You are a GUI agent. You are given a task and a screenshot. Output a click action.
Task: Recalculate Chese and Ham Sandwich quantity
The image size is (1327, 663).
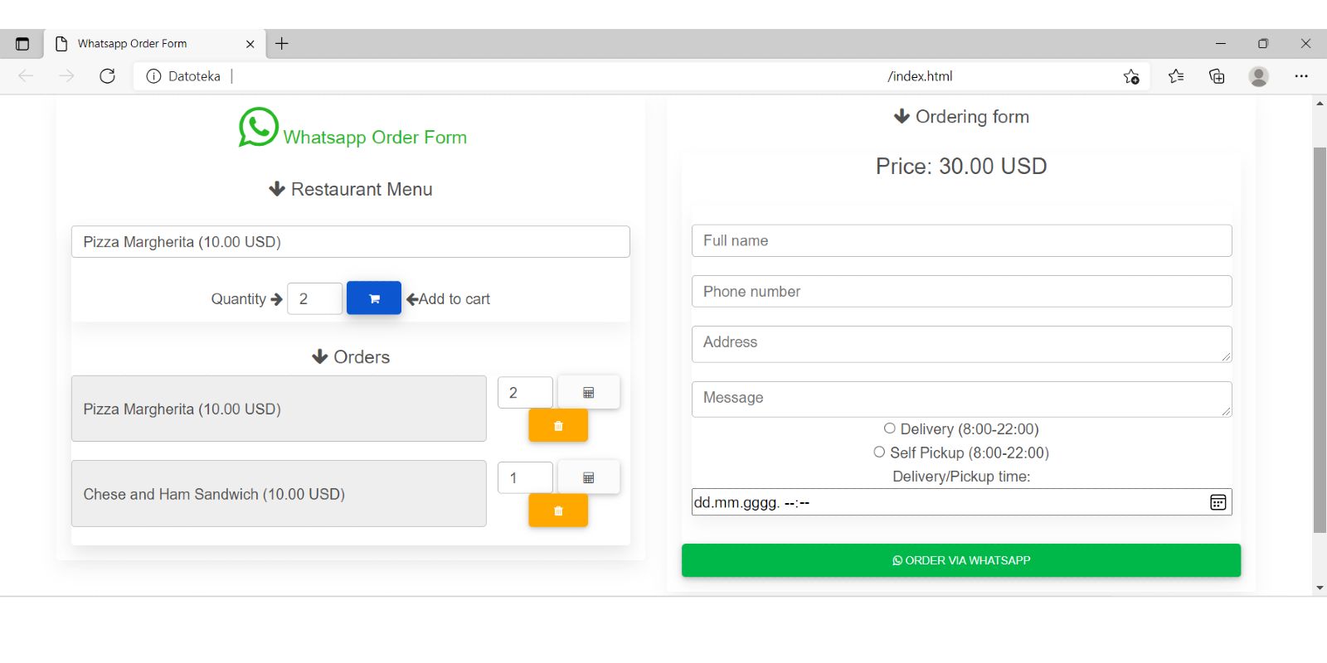(x=588, y=478)
